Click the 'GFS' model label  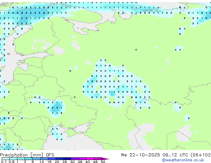pos(50,155)
